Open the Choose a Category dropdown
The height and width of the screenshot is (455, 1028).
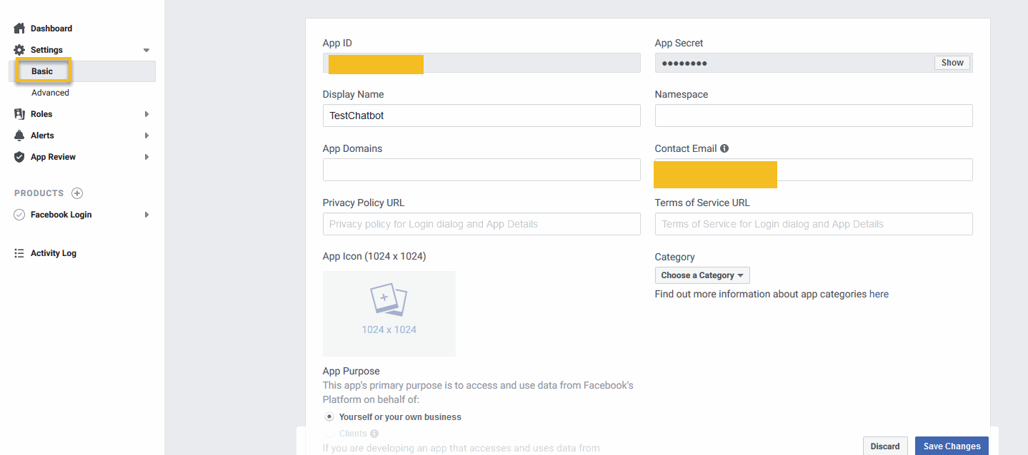click(702, 275)
